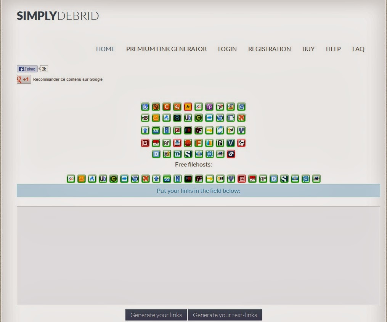Open the HOME navigation item
This screenshot has width=387, height=322.
105,49
